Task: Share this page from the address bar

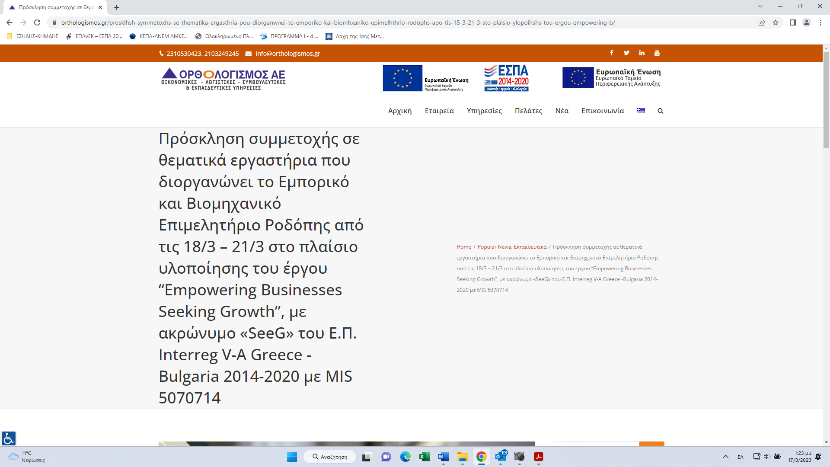Action: tap(762, 22)
